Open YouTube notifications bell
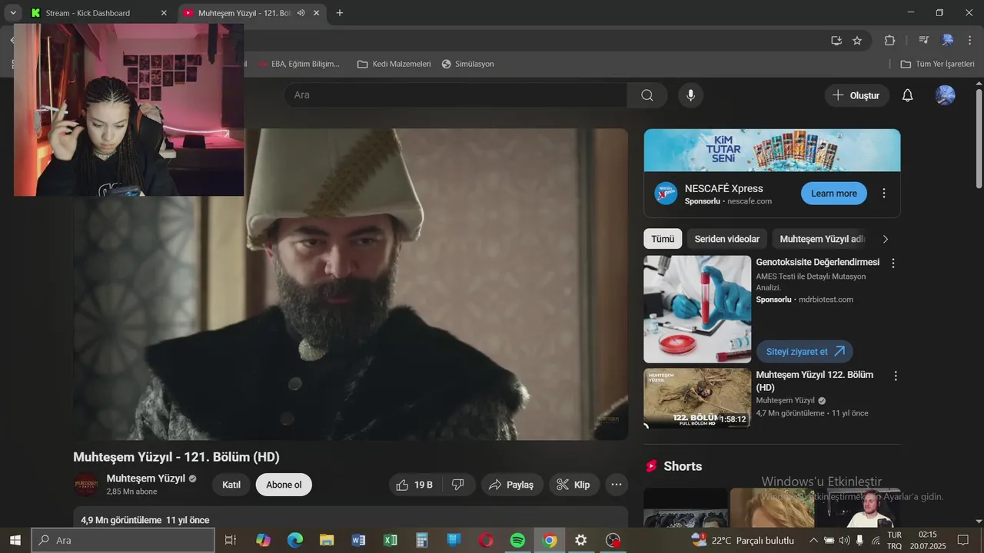Viewport: 984px width, 553px height. point(907,95)
